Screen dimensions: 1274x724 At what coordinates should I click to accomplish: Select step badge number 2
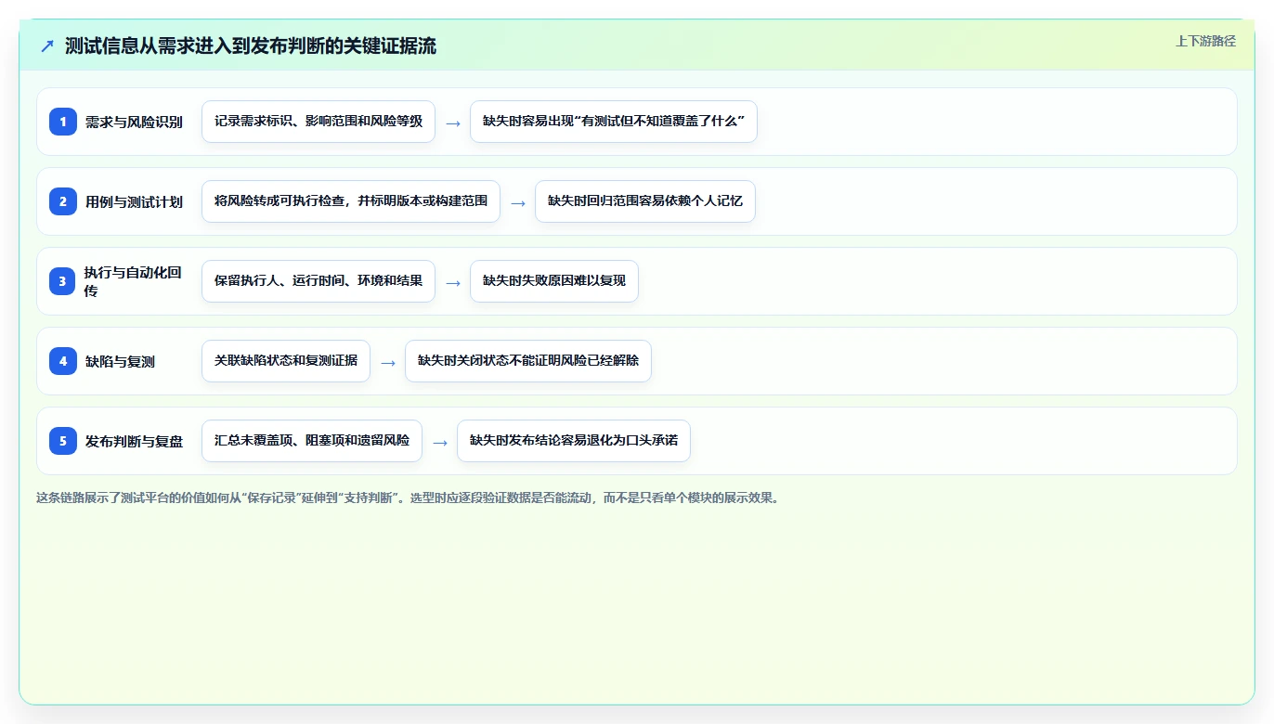[x=63, y=201]
